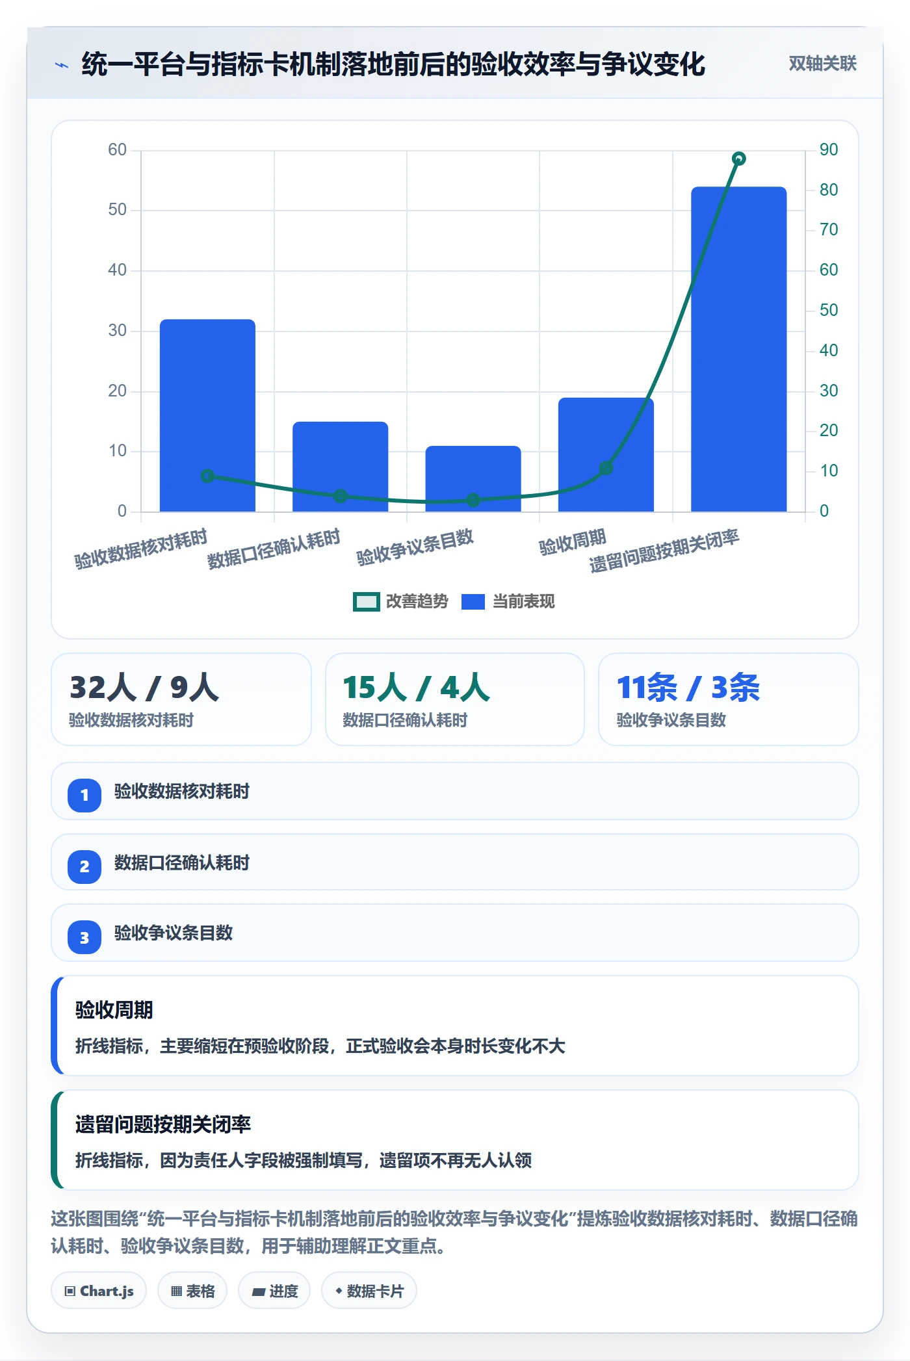Click the 验收数据核对耗时 bar in chart

(x=207, y=415)
